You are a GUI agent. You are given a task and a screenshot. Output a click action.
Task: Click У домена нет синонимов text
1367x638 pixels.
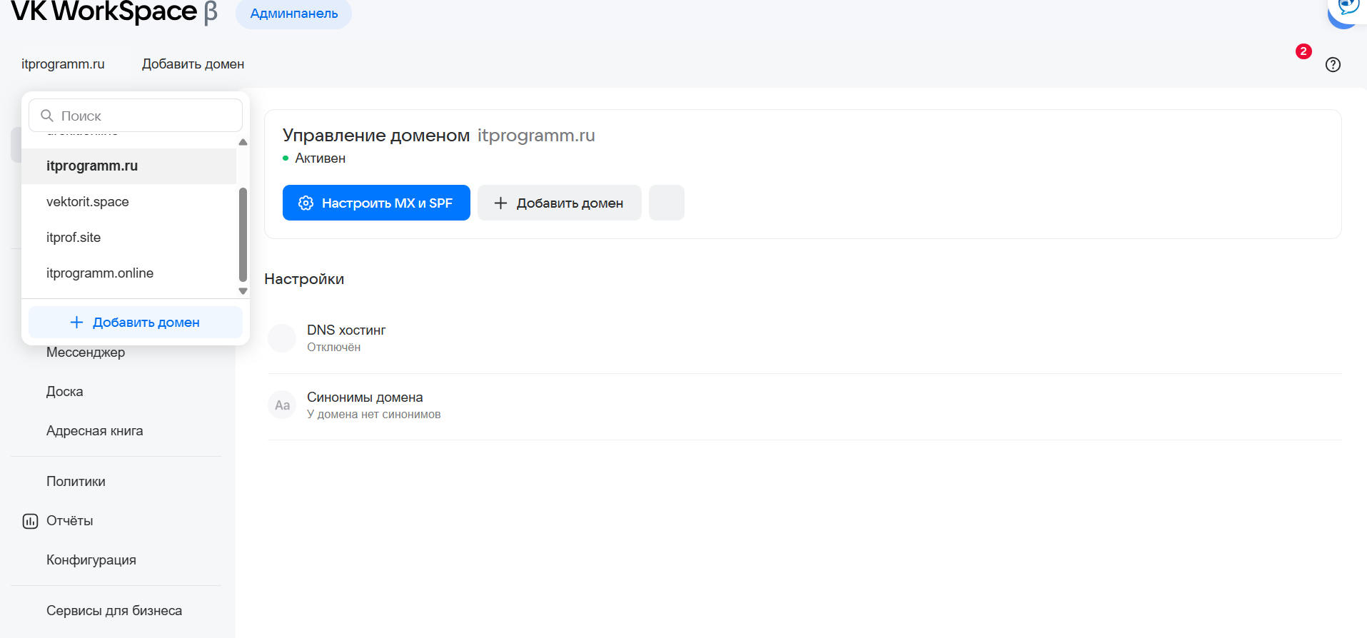click(x=374, y=415)
